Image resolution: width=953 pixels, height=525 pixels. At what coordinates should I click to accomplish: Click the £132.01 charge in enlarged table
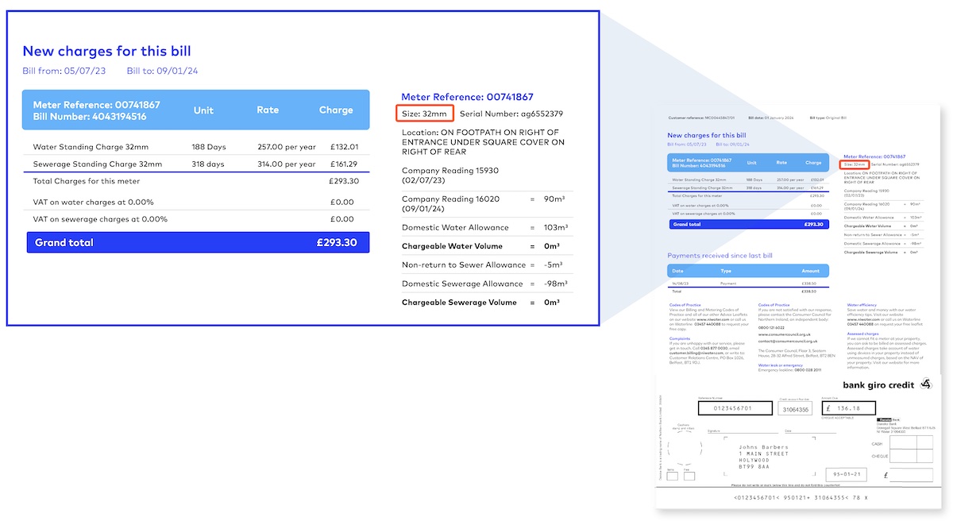pos(344,147)
